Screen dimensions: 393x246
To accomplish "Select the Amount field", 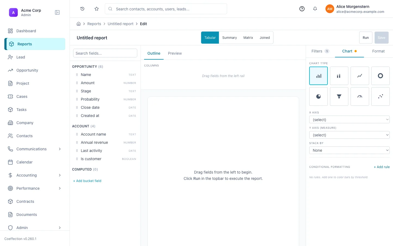I will (x=105, y=83).
